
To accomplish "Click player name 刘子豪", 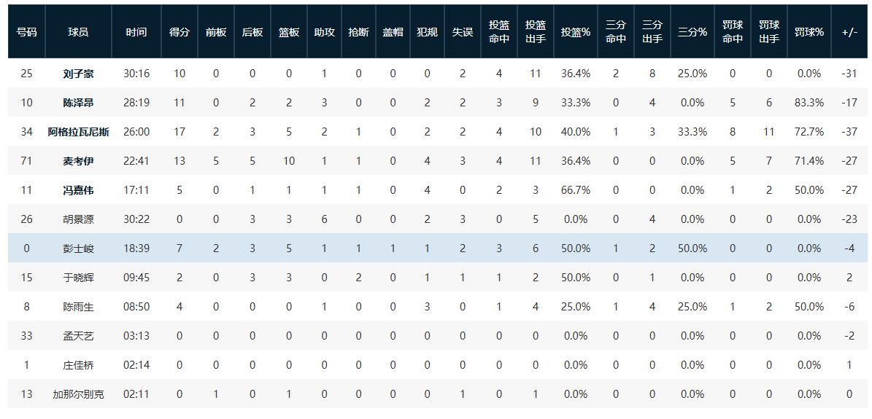I will coord(78,74).
